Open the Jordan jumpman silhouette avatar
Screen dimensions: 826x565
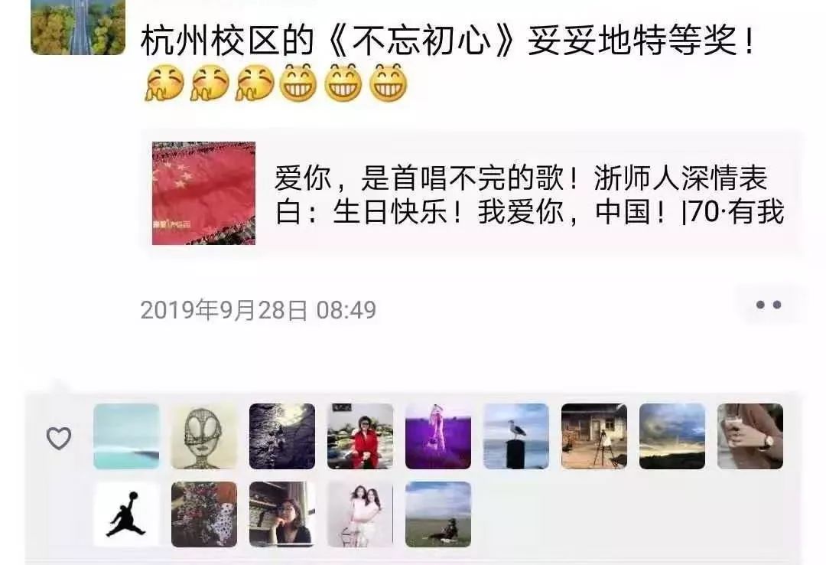pyautogui.click(x=126, y=514)
